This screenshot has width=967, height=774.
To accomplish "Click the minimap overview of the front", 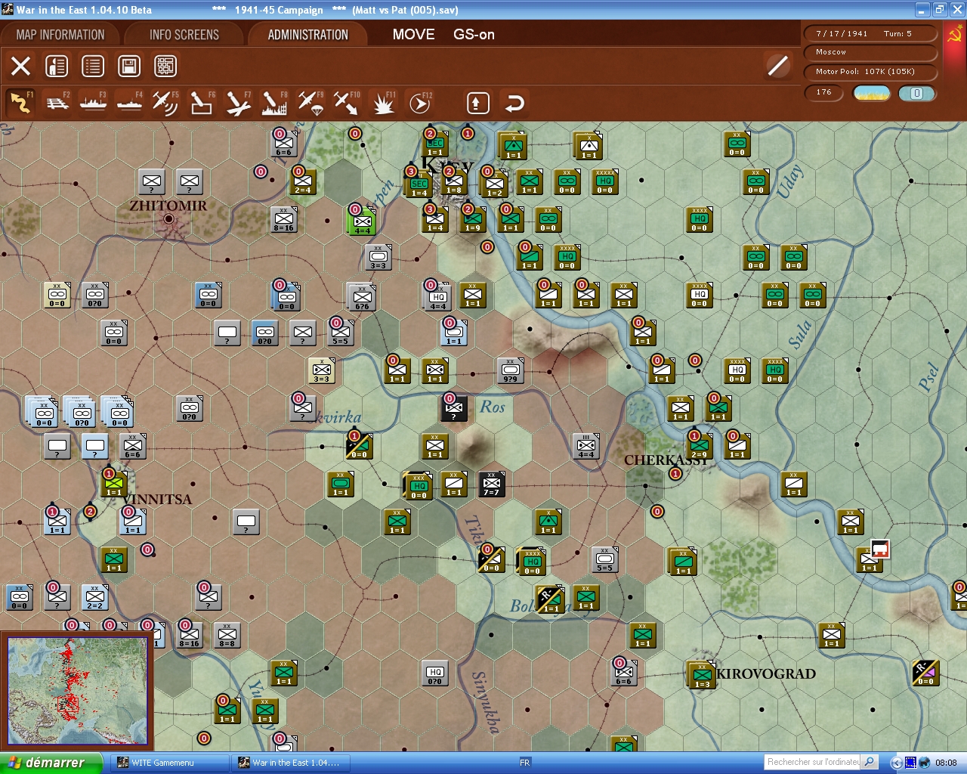I will click(x=78, y=691).
